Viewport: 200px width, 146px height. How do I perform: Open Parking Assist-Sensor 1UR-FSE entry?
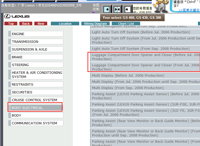(x=145, y=104)
